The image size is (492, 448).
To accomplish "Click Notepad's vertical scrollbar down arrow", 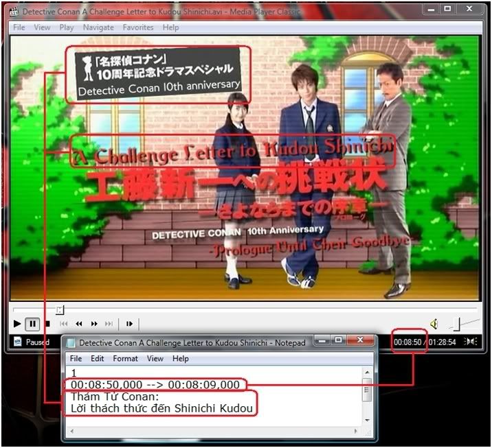I will coord(367,419).
